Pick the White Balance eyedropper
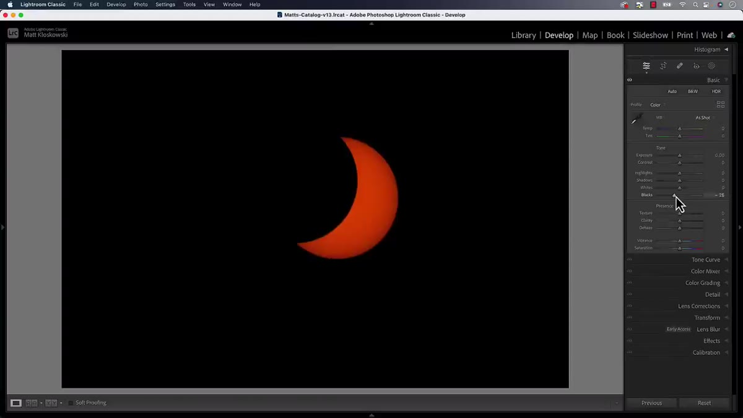The image size is (743, 418). 636,119
